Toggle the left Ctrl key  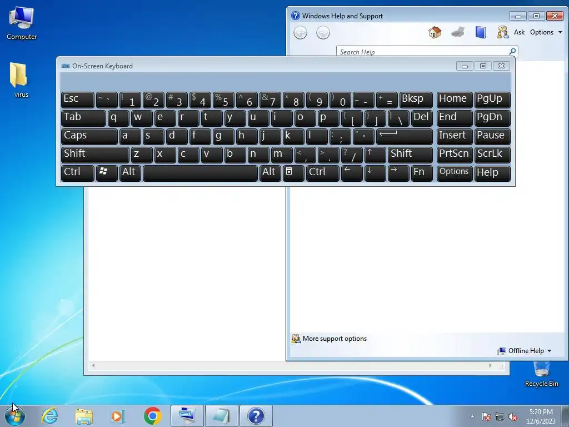[78, 173]
